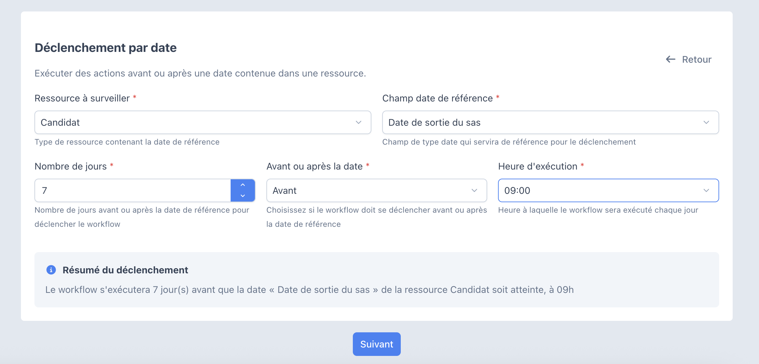
Task: Click the Nombre de jours input field
Action: click(133, 190)
